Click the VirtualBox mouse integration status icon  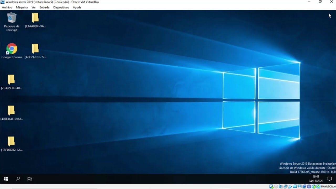pyautogui.click(x=314, y=186)
